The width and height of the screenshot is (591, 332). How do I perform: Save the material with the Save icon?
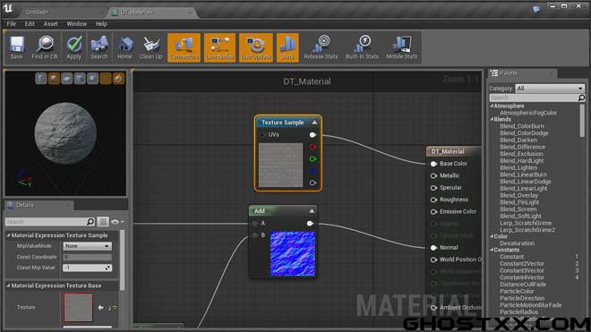point(17,47)
